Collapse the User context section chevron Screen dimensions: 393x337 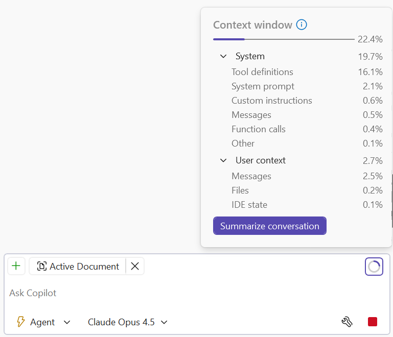coord(223,160)
